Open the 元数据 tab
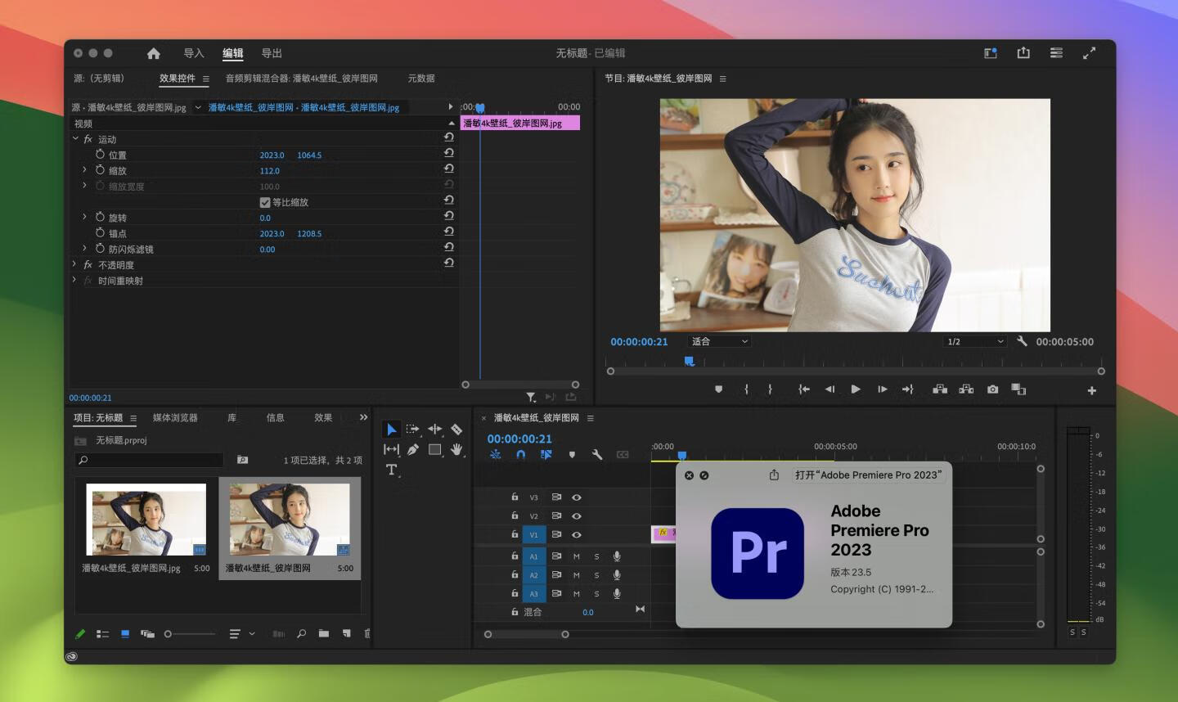 tap(421, 79)
